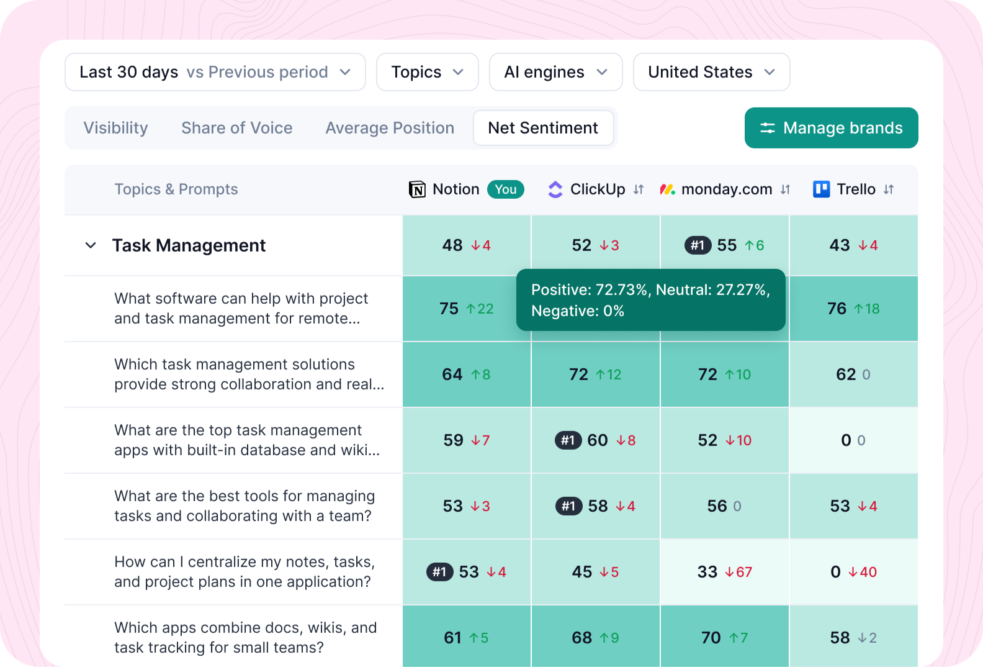Screen dimensions: 983x667
Task: Click the Notion cell showing 53 down 3
Action: pyautogui.click(x=467, y=506)
